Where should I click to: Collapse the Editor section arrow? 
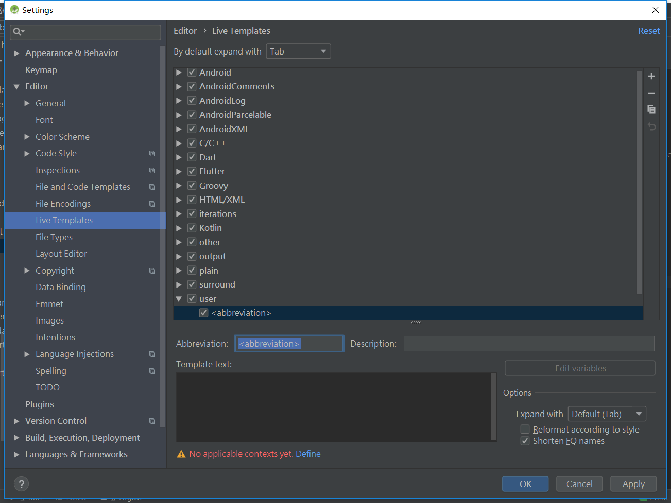coord(16,87)
